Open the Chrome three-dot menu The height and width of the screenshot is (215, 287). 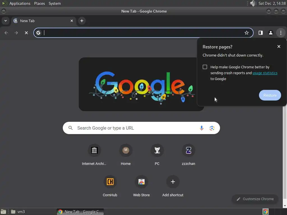[x=281, y=33]
